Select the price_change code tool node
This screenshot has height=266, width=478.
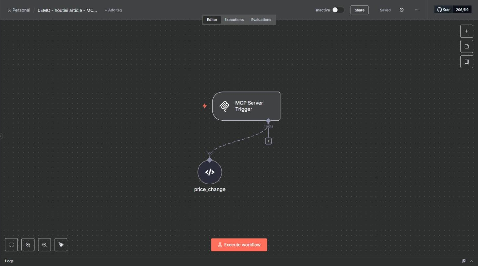tap(210, 172)
